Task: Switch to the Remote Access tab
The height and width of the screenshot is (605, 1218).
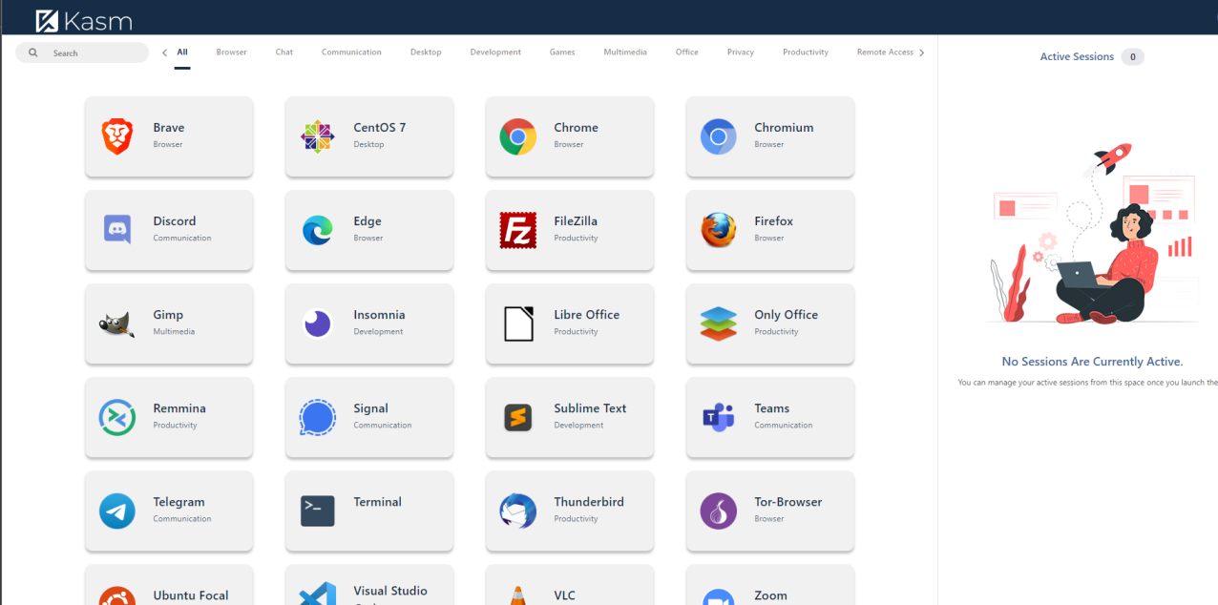Action: 885,52
